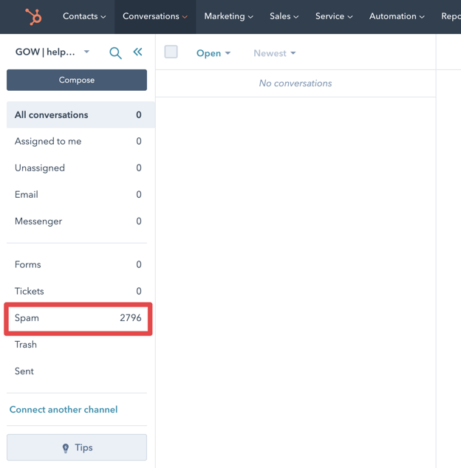
Task: Expand the Service navigation menu
Action: point(334,16)
